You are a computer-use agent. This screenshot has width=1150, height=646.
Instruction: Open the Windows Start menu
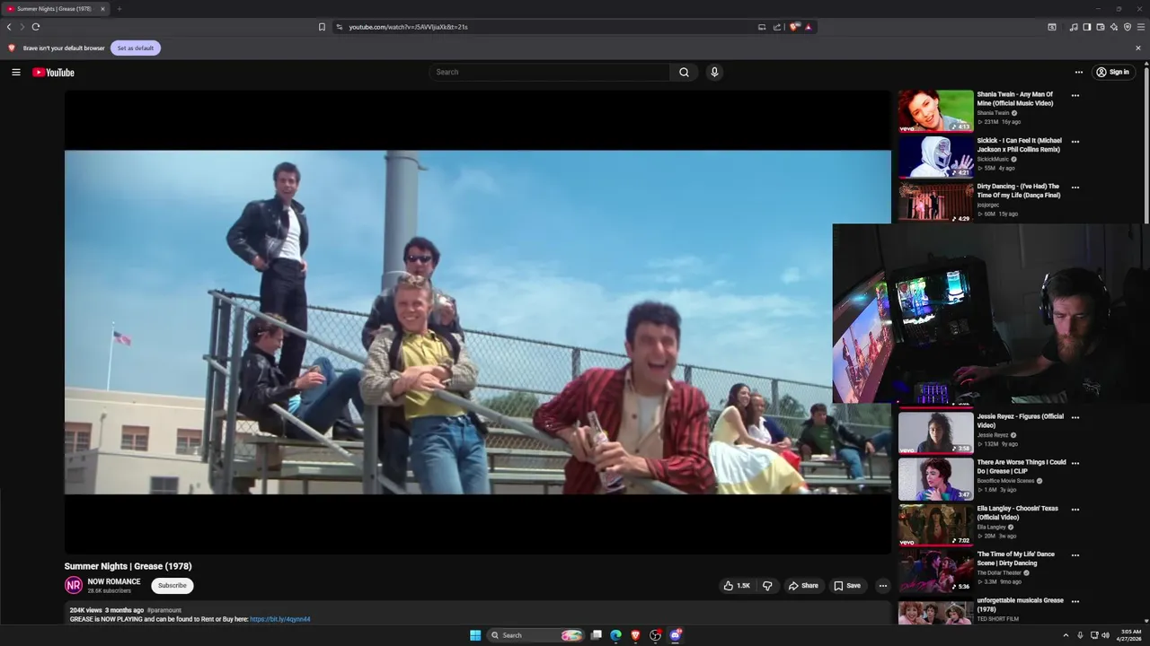tap(475, 635)
